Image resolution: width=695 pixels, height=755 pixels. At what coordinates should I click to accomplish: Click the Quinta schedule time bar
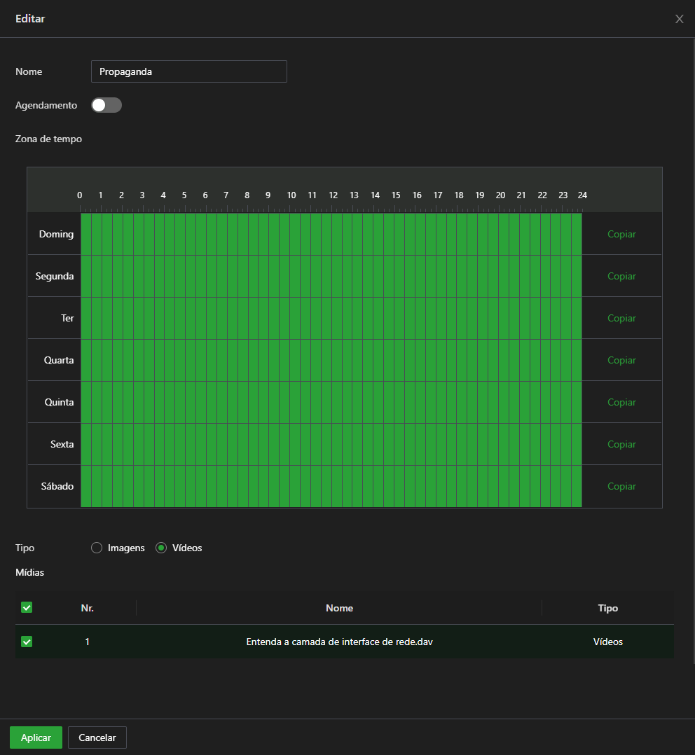tap(331, 402)
